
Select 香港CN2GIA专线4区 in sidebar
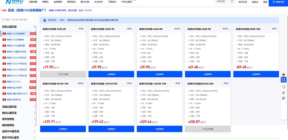(17, 76)
